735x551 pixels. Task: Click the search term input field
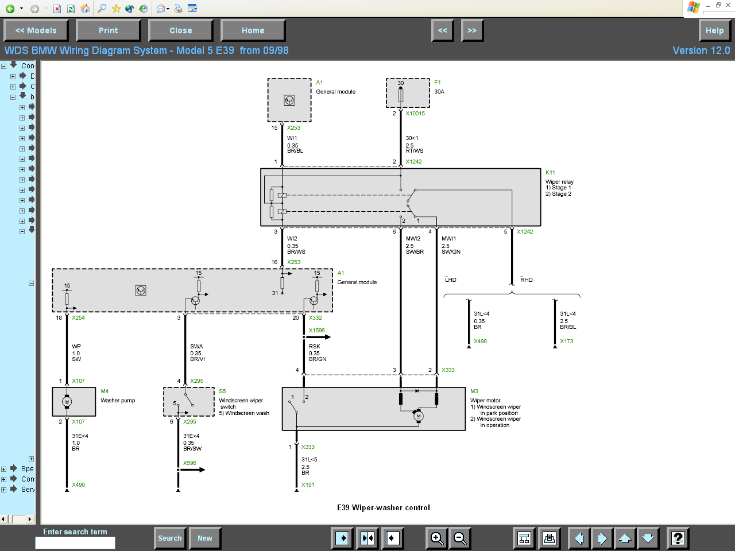pyautogui.click(x=75, y=543)
